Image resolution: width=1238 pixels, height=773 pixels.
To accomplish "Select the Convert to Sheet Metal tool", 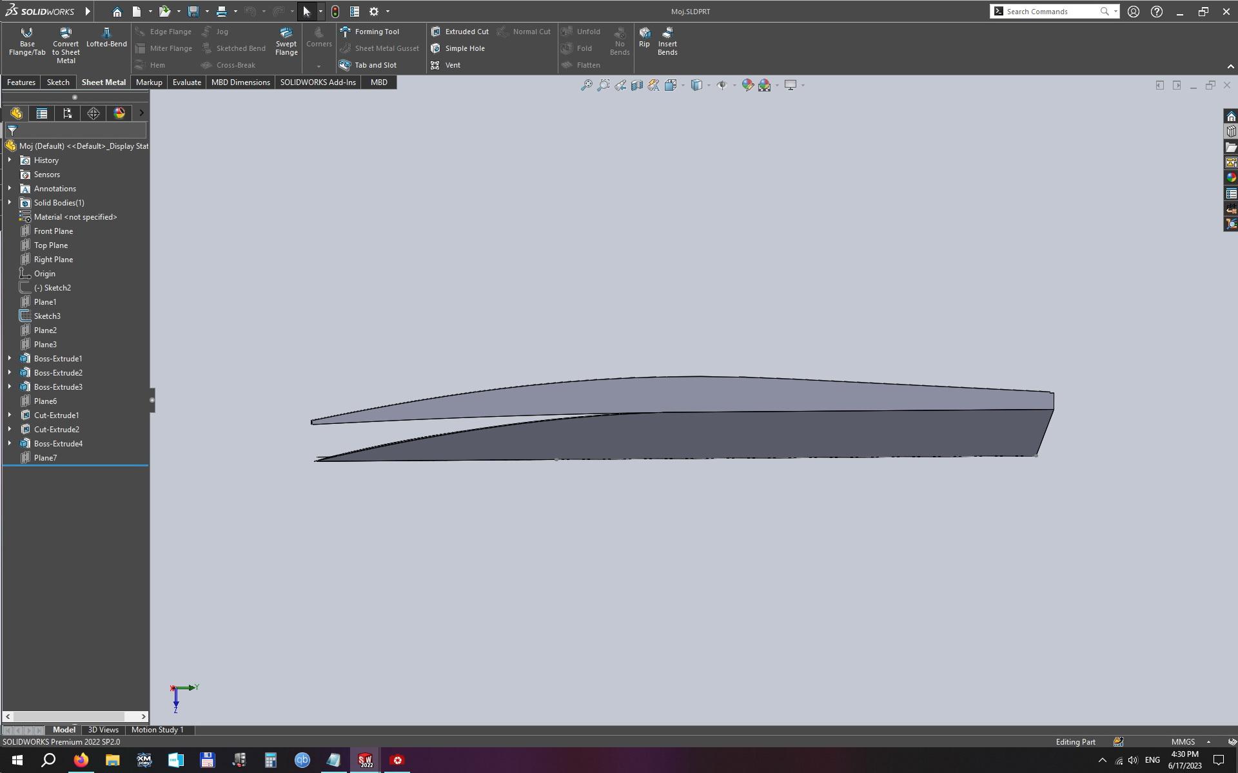I will pyautogui.click(x=66, y=45).
